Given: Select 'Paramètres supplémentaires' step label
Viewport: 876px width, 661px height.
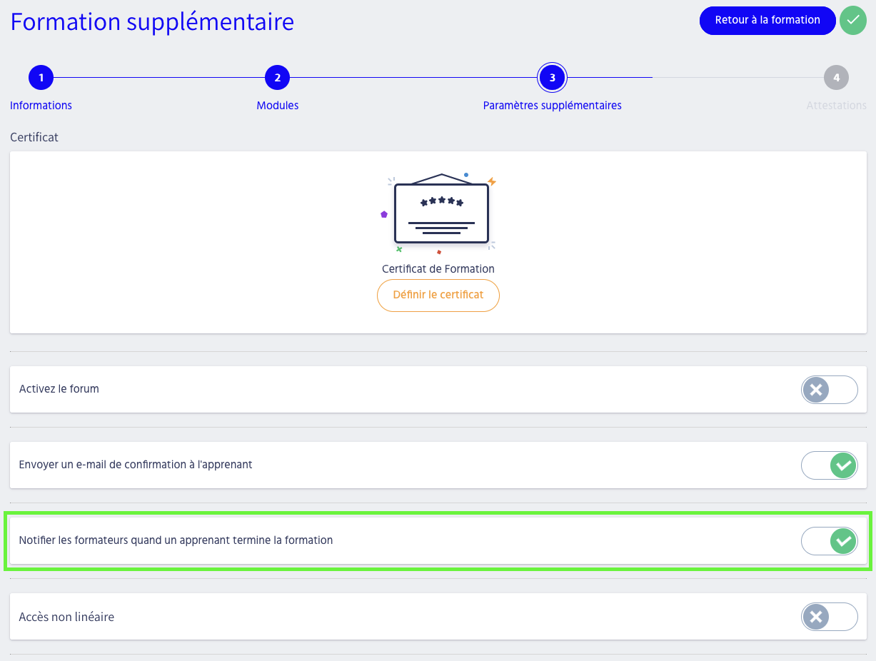Looking at the screenshot, I should point(552,106).
